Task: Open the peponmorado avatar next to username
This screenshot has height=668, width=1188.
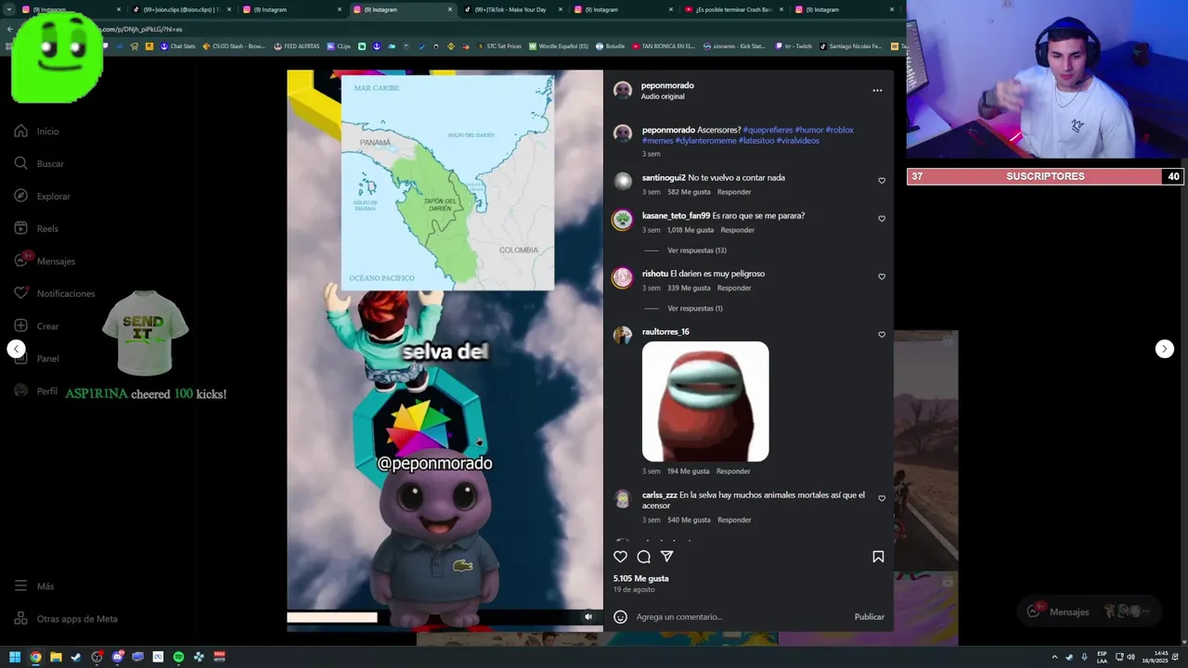Action: click(x=623, y=90)
